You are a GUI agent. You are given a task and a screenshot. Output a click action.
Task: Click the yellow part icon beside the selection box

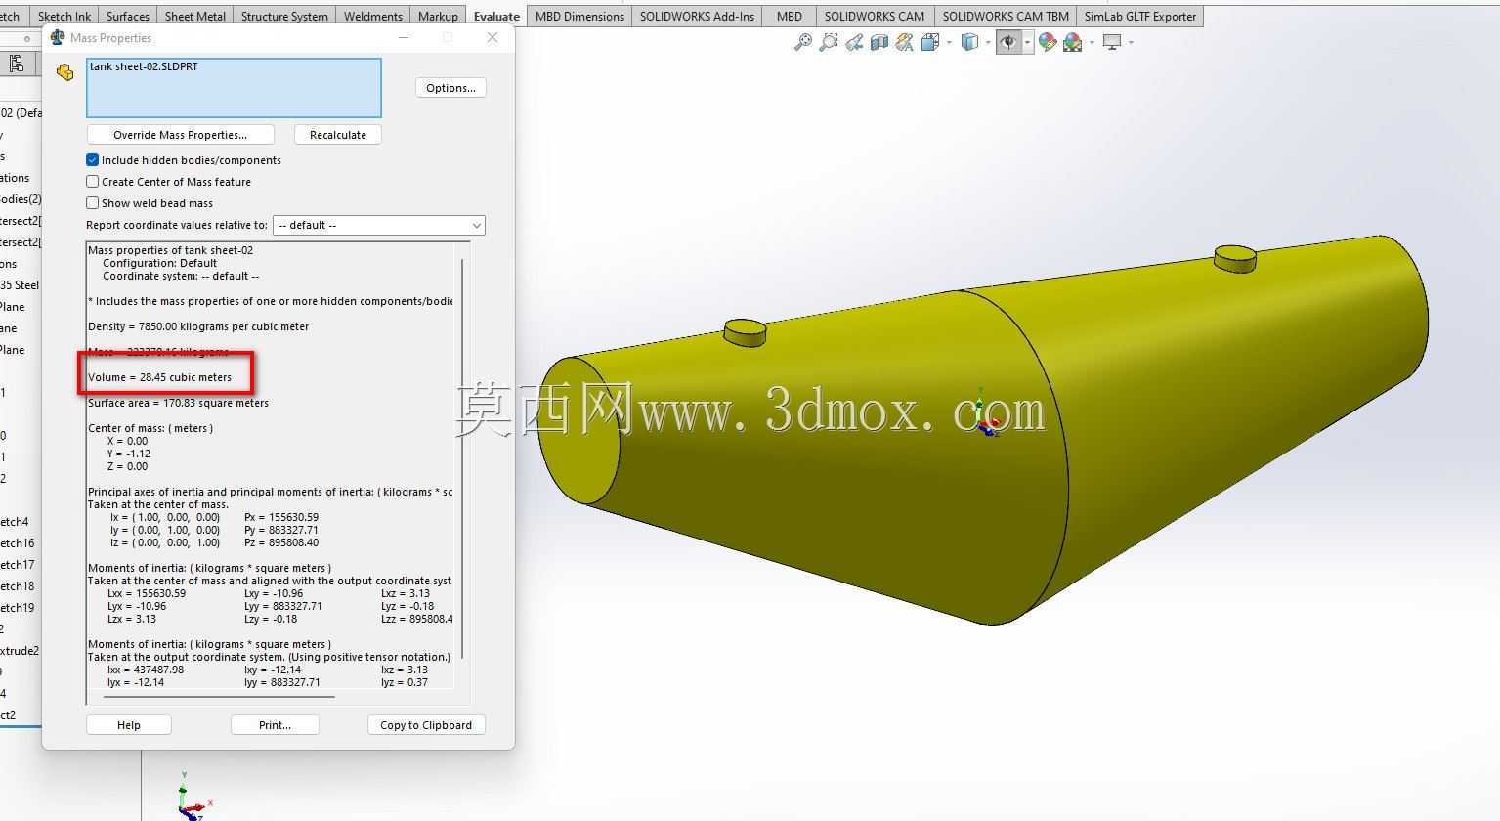click(x=65, y=72)
